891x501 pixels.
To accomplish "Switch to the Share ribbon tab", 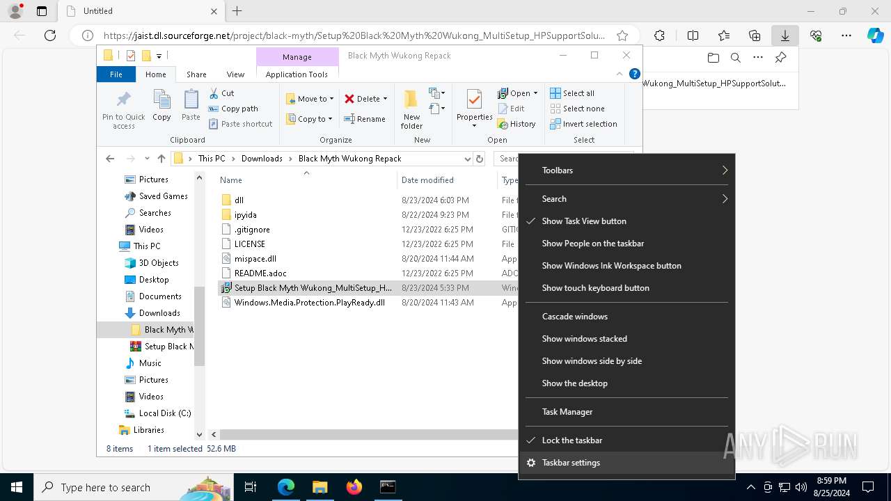I will pyautogui.click(x=196, y=74).
